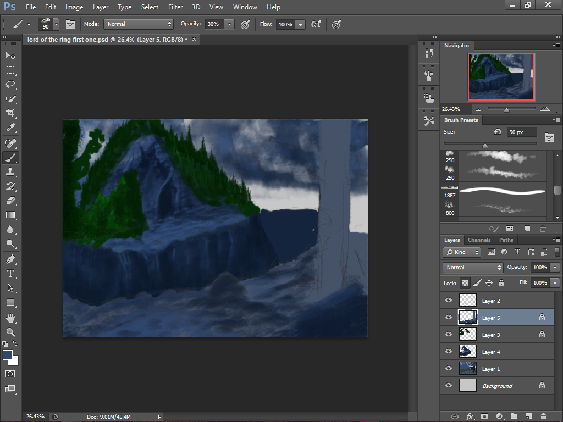The image size is (563, 422).
Task: Open the Window menu
Action: coord(245,7)
